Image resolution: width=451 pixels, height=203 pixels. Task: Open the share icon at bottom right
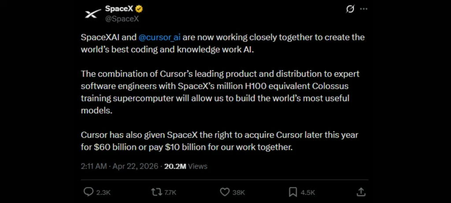tap(361, 192)
